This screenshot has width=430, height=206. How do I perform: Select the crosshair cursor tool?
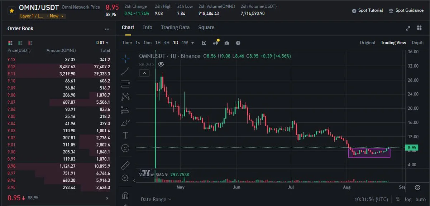click(x=125, y=59)
